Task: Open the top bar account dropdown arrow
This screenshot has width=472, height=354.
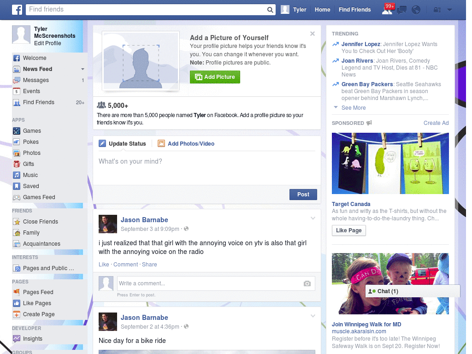Action: coord(449,10)
